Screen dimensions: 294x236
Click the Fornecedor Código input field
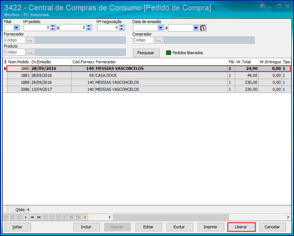[x=15, y=40]
